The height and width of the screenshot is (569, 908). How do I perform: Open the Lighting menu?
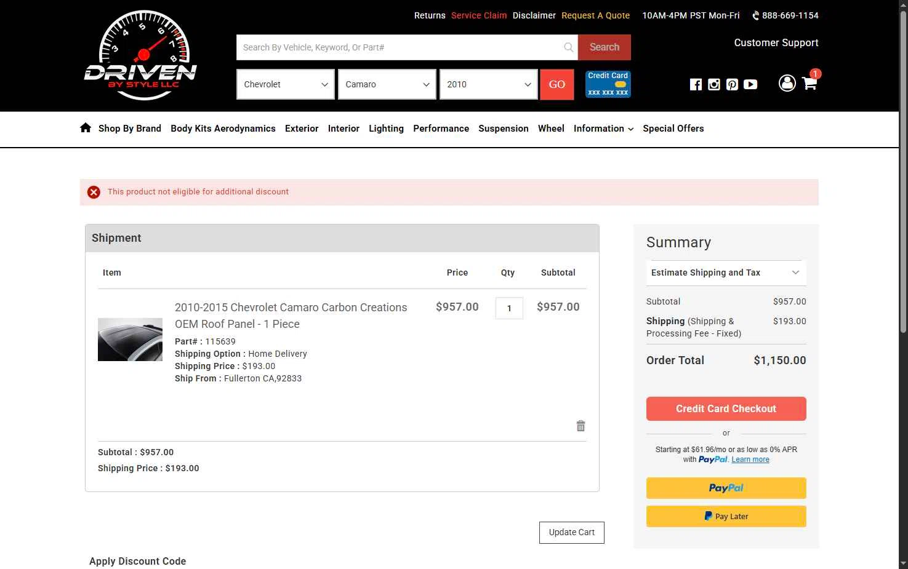(x=386, y=129)
